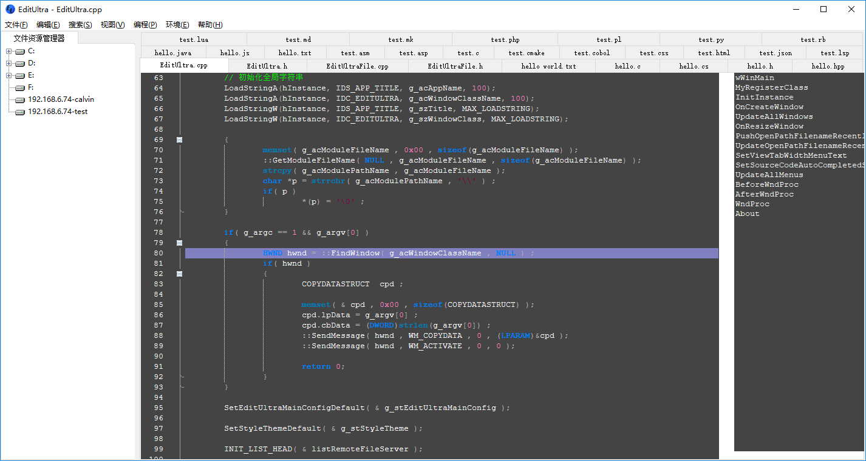Open the 编辑(E) menu
Screen dimensions: 866x461
pos(48,25)
